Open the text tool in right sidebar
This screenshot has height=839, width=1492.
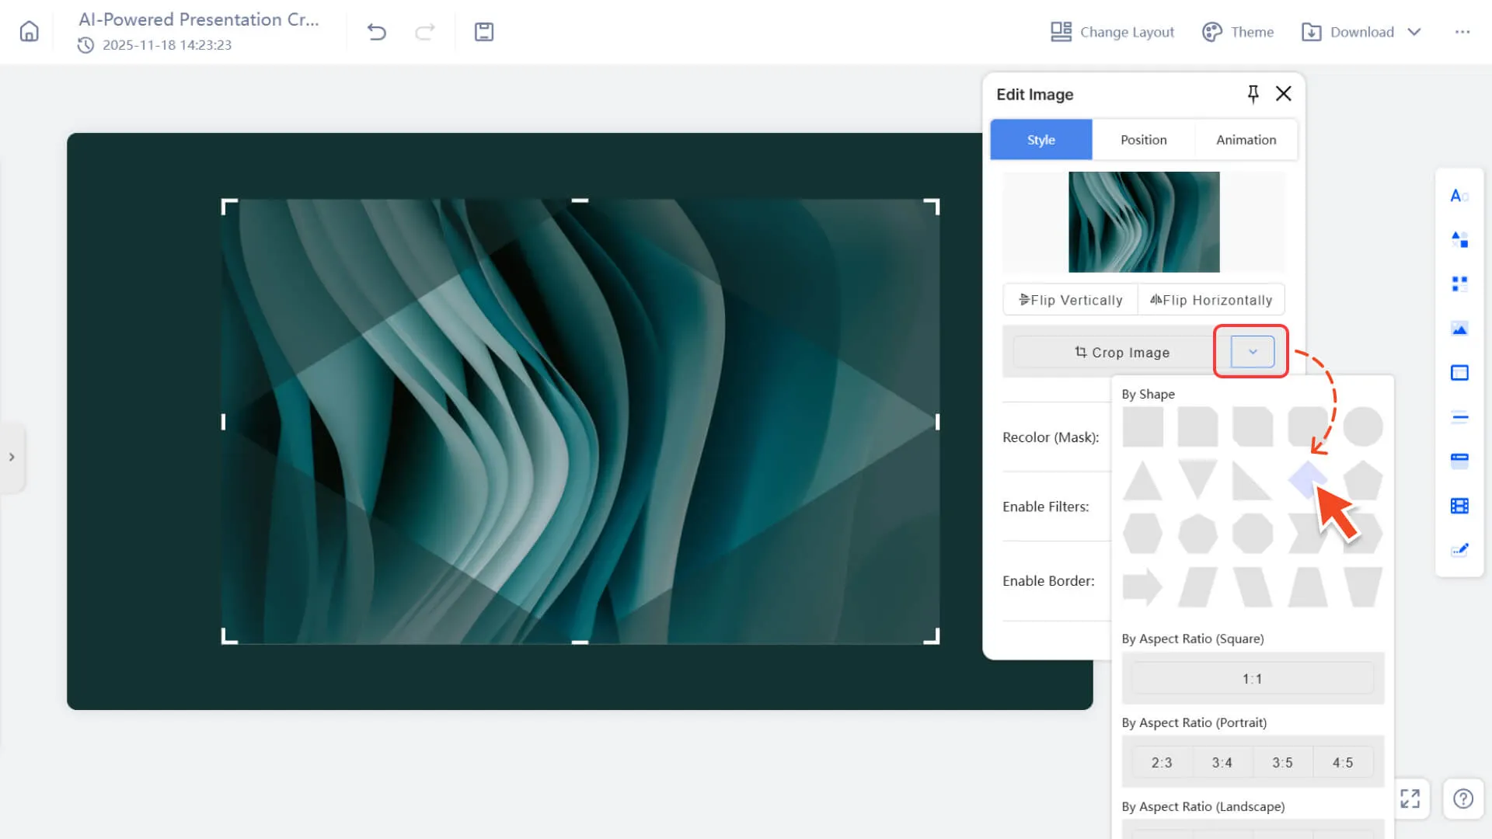point(1459,196)
